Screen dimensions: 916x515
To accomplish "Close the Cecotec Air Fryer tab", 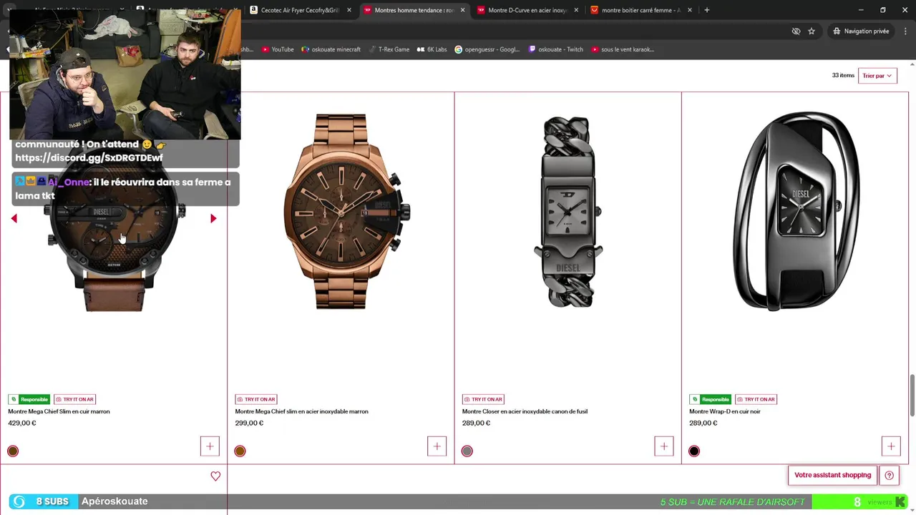I will pos(349,10).
